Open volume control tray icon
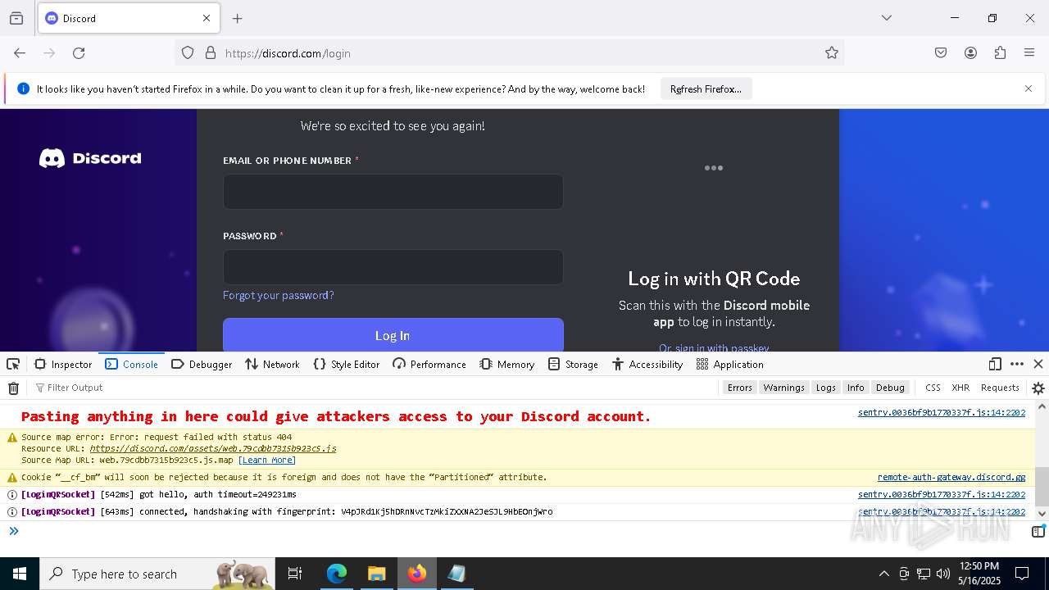The image size is (1049, 590). [943, 574]
